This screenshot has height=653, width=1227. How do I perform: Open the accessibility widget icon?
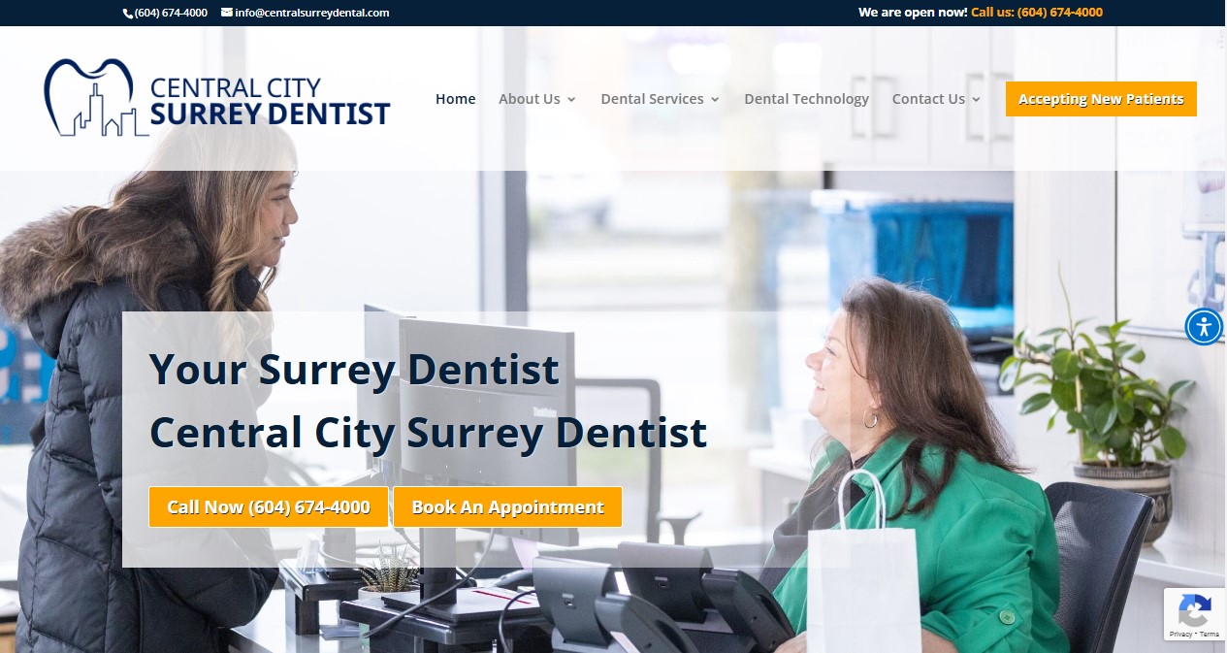click(1204, 326)
